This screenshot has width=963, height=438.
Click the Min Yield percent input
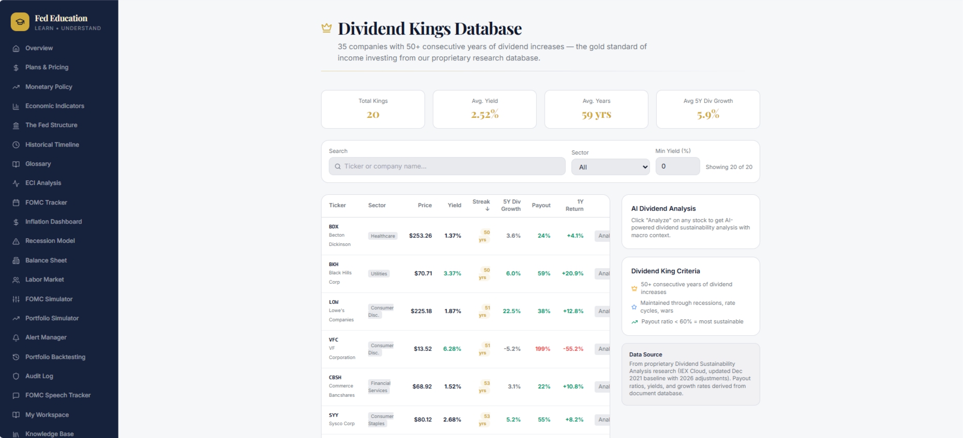[x=678, y=166]
